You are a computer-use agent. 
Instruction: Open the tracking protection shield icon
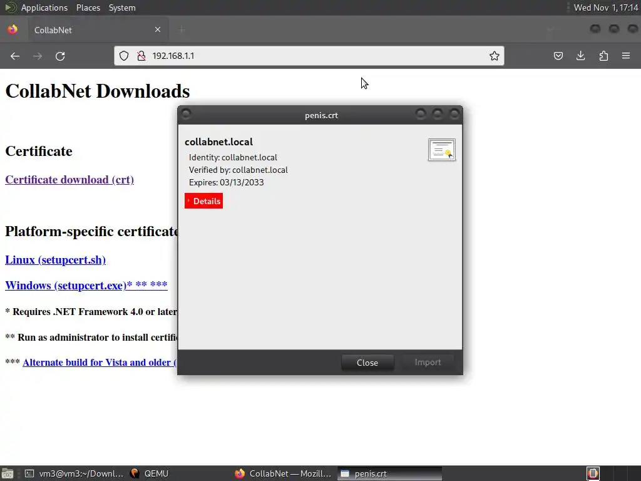coord(124,56)
